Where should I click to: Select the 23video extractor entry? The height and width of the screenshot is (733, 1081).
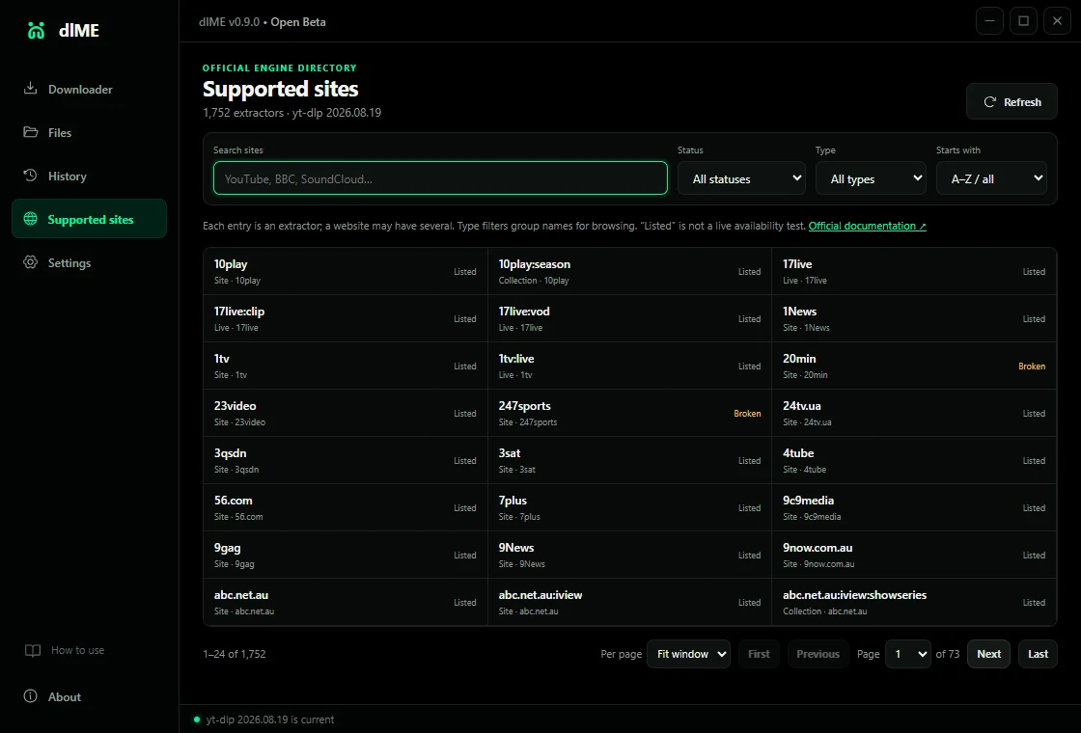346,414
